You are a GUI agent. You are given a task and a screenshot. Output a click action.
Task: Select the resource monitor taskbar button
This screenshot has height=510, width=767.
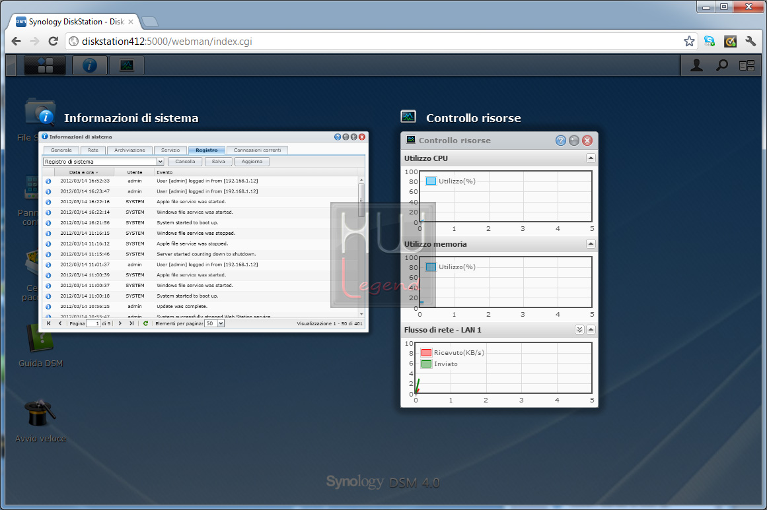coord(127,65)
